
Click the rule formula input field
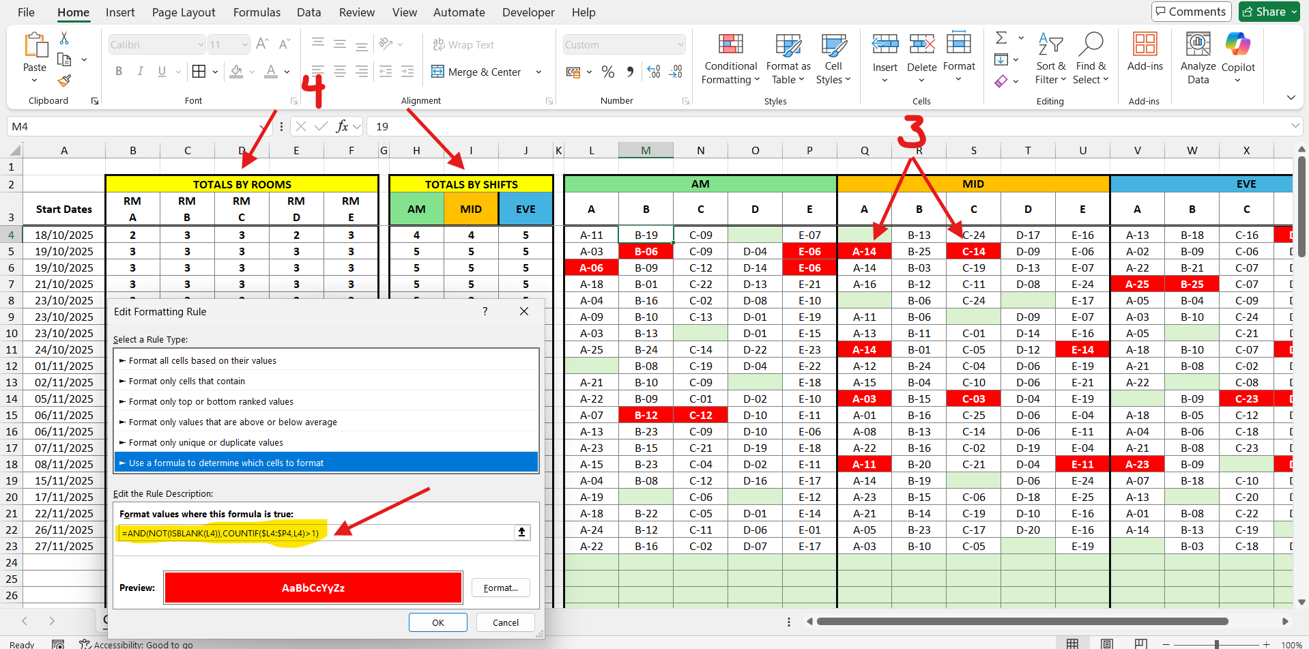317,532
